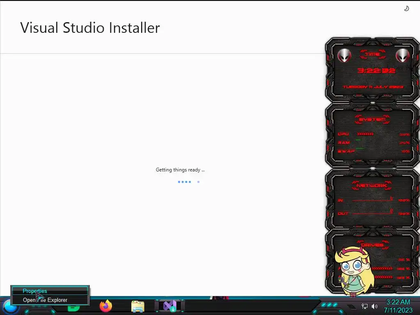Click the Visual Studio Installer taskbar icon
Screen dimensions: 420x315
170,306
